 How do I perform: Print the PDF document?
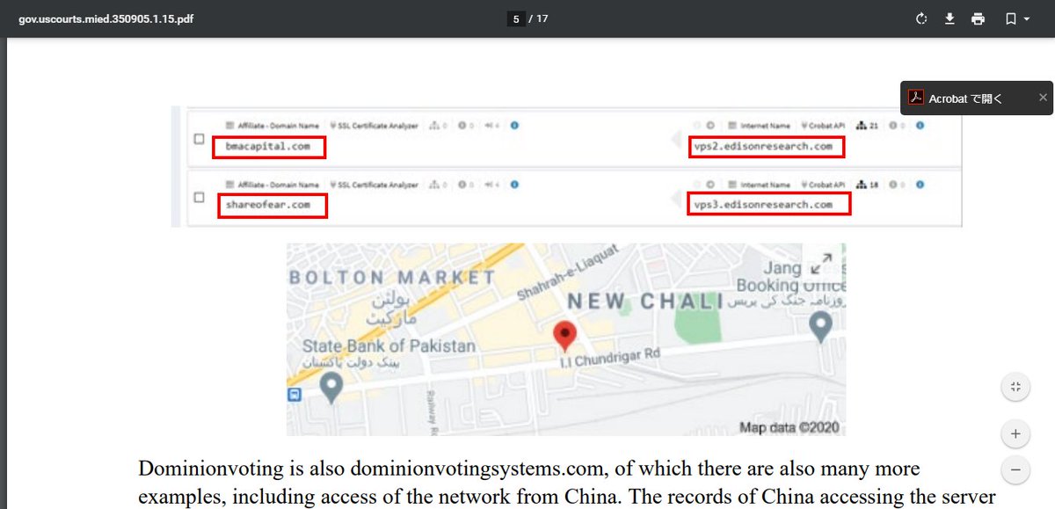[x=978, y=18]
